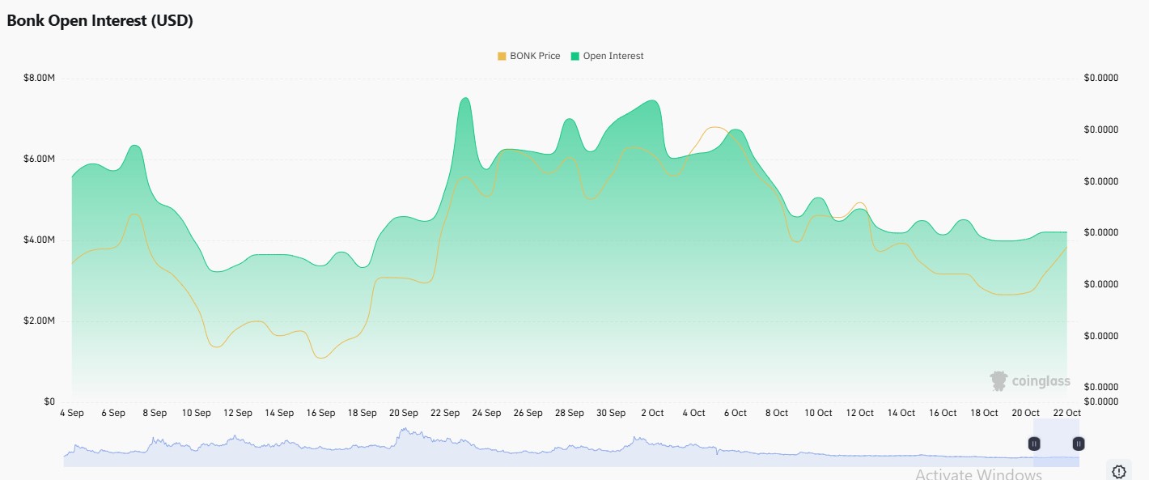The image size is (1149, 480).
Task: Click the 8 Sep date label
Action: 155,413
